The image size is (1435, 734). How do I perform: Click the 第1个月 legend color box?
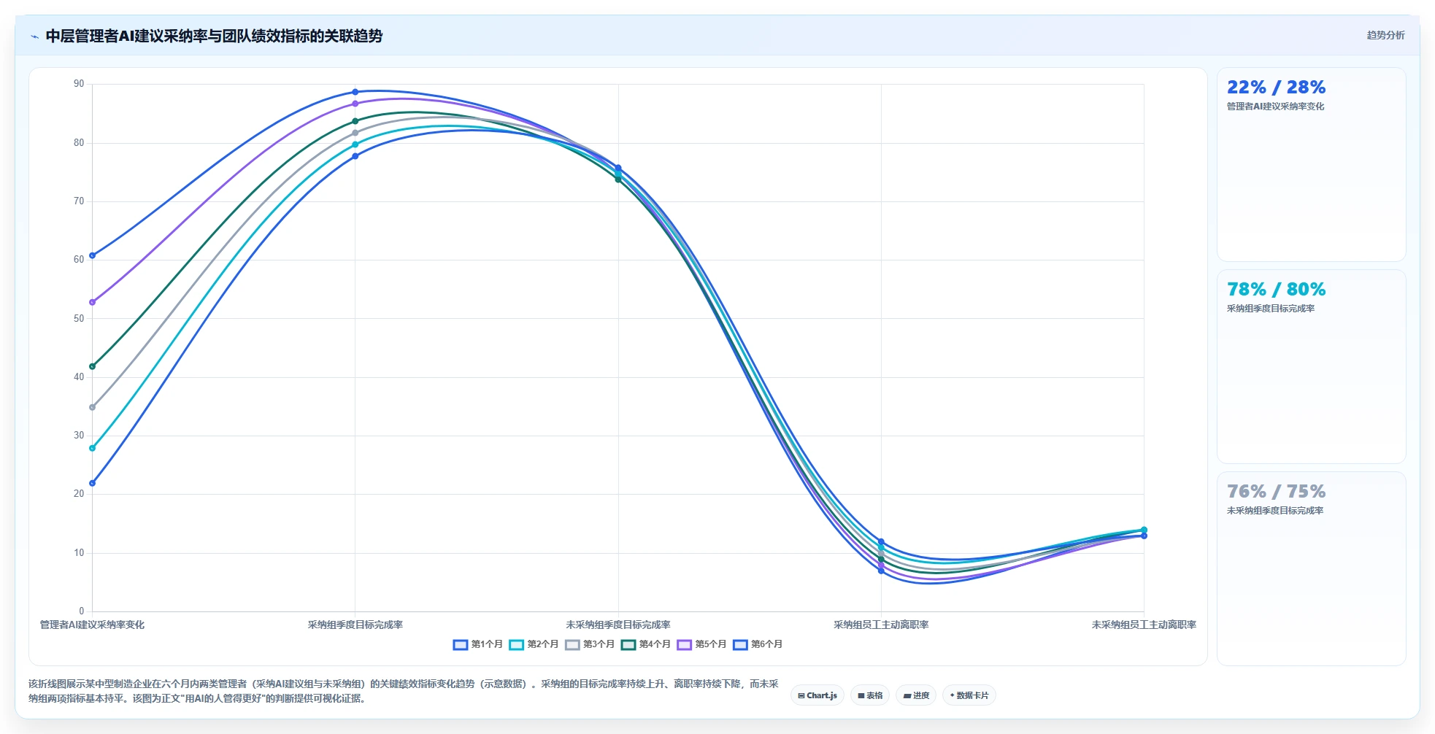pyautogui.click(x=460, y=645)
